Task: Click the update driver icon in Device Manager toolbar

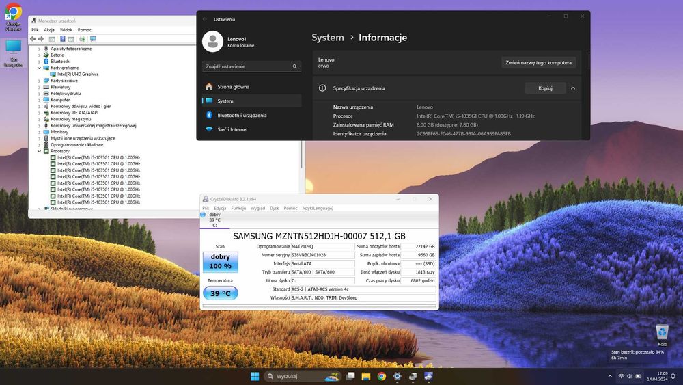Action: click(82, 39)
